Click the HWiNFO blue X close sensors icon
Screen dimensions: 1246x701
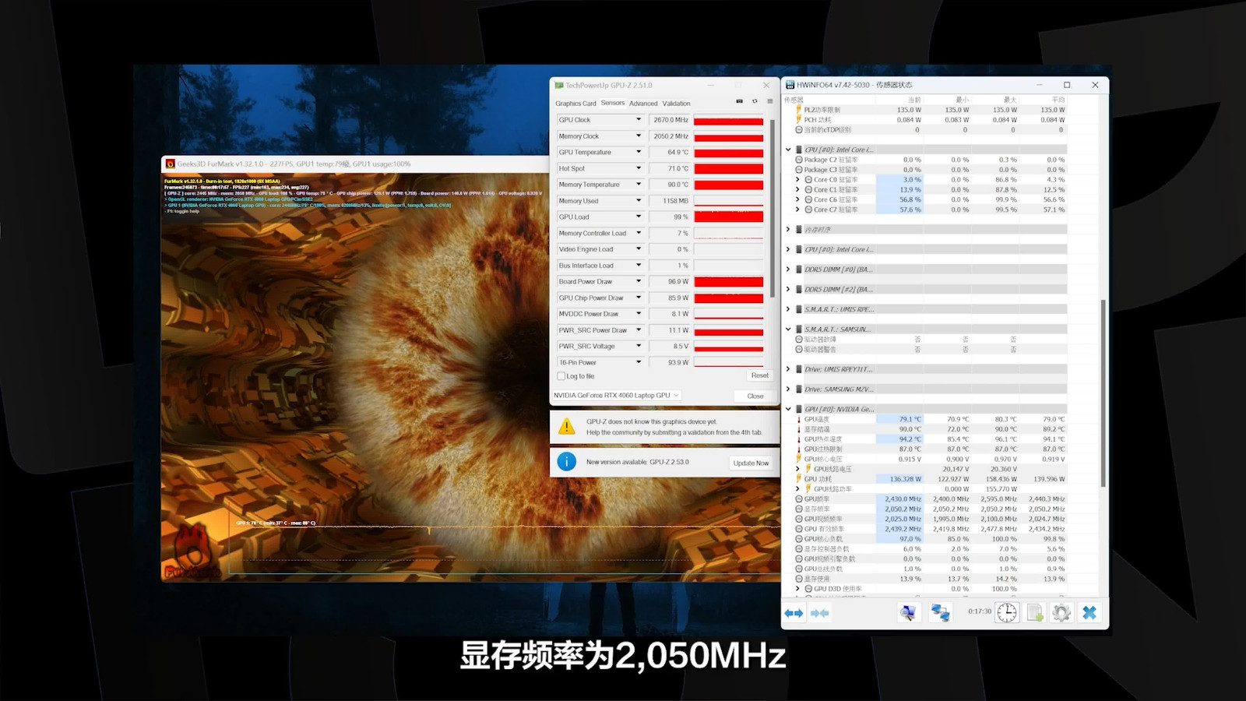pyautogui.click(x=1089, y=613)
